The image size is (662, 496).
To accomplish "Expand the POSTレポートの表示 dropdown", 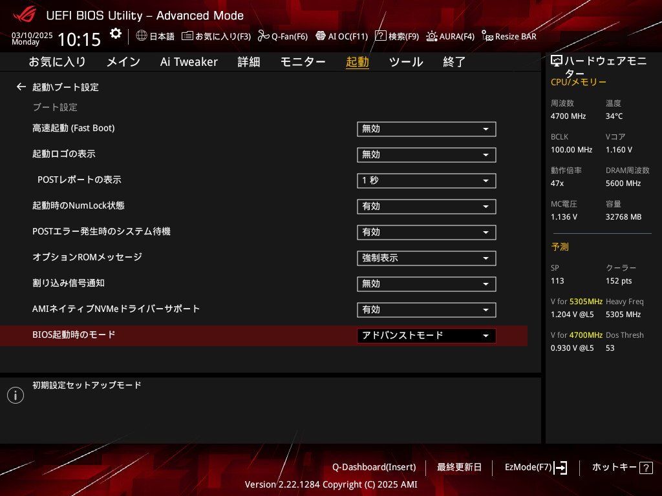I will click(427, 181).
